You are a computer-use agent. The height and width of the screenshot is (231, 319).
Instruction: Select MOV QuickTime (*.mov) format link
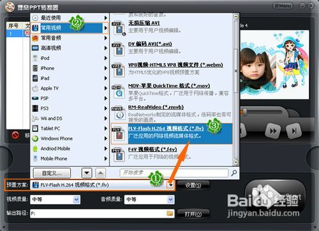[x=169, y=86]
